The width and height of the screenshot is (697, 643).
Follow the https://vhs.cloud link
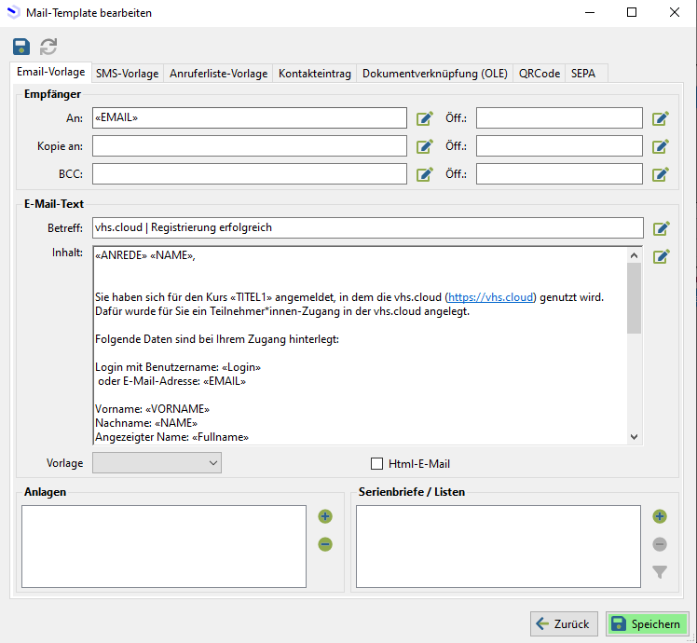pyautogui.click(x=490, y=297)
